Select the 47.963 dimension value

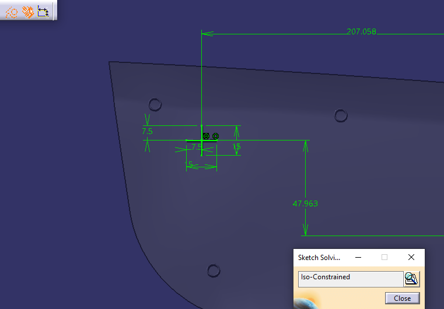click(305, 203)
